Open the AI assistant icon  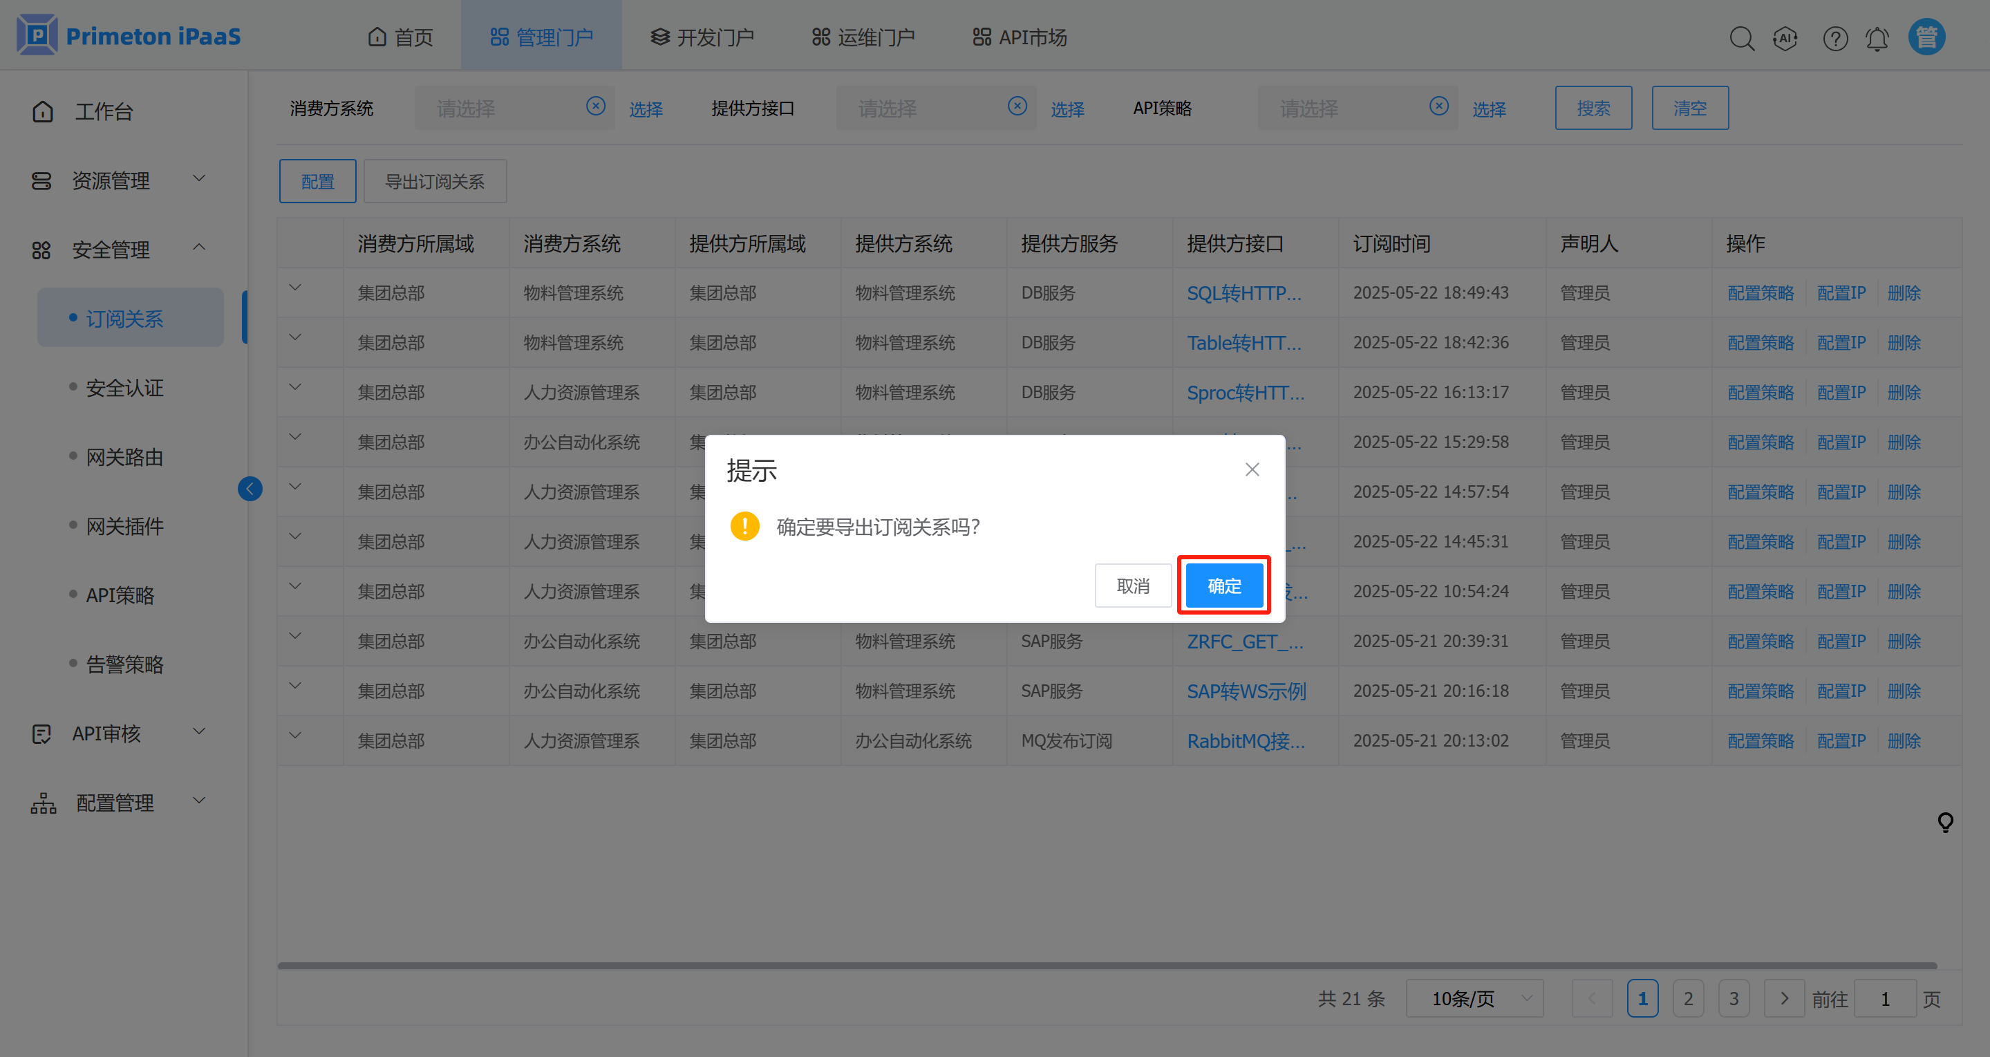[x=1785, y=38]
